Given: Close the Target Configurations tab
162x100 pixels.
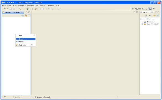Looking at the screenshot, I should tap(152, 12).
